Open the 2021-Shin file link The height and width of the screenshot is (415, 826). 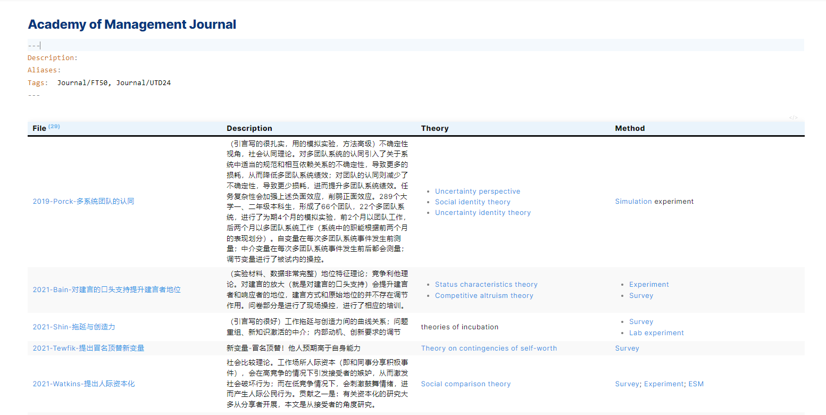[74, 327]
